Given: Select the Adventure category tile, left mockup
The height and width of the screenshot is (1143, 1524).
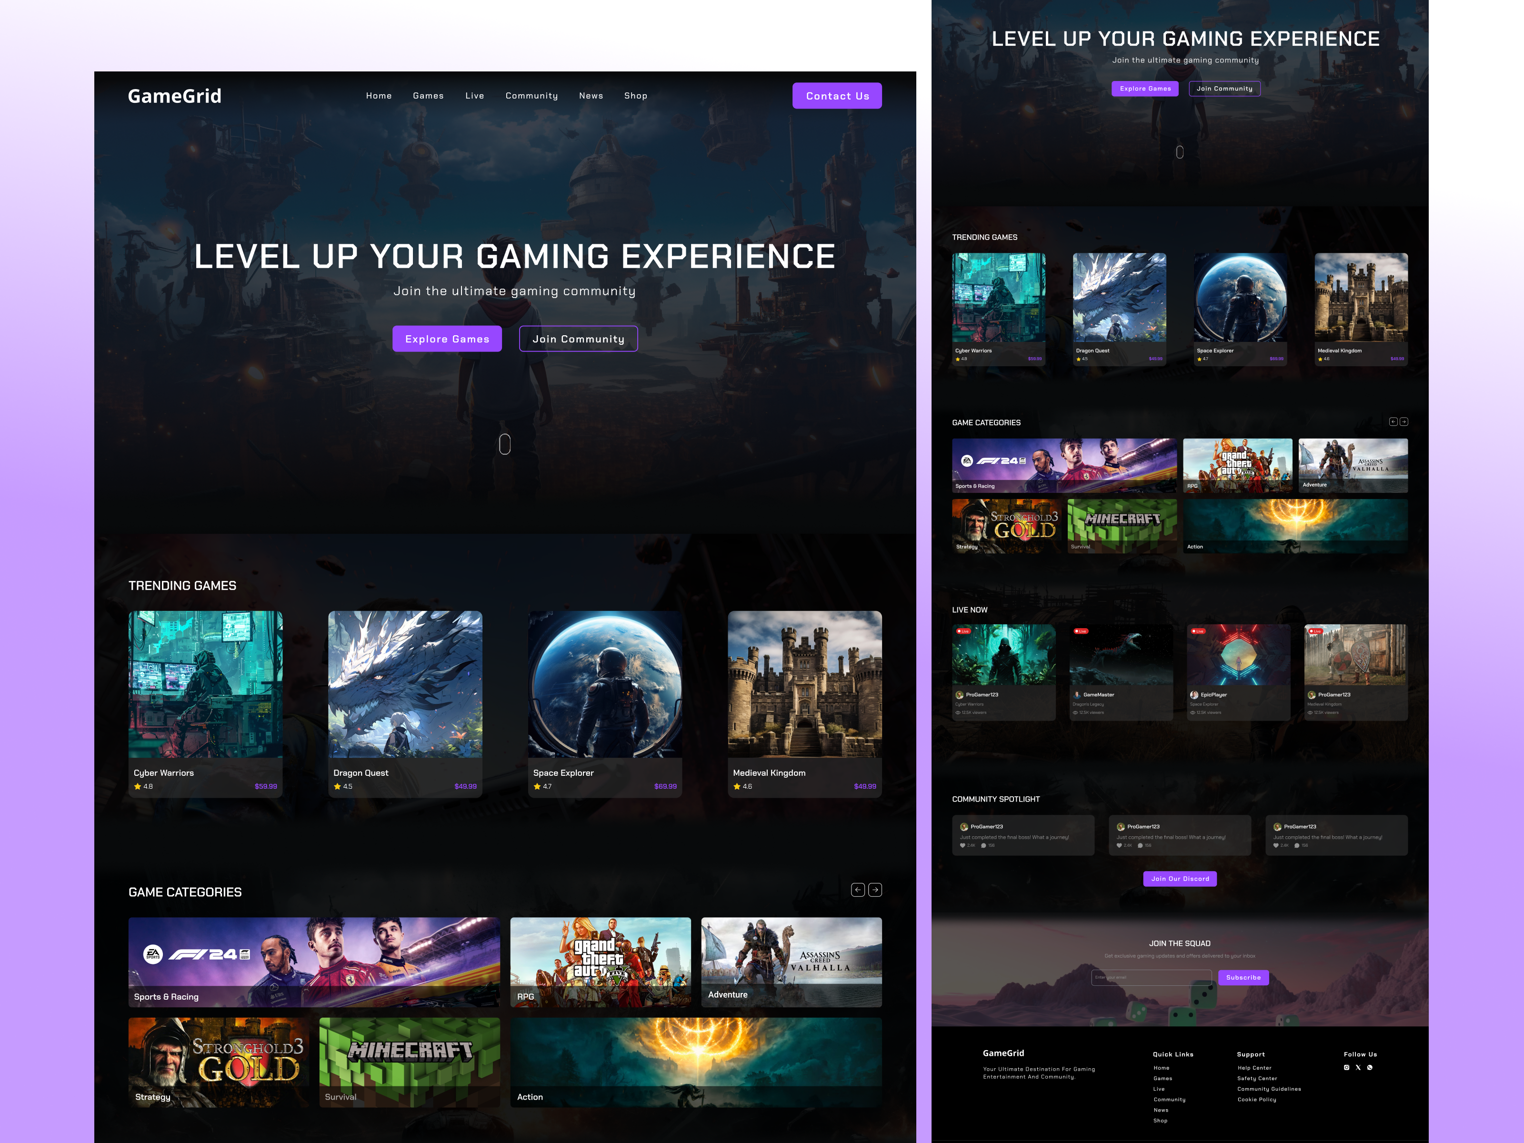Looking at the screenshot, I should (x=792, y=962).
